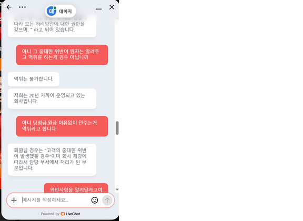Click the LiveChat logo icon
The image size is (303, 221).
tap(63, 214)
